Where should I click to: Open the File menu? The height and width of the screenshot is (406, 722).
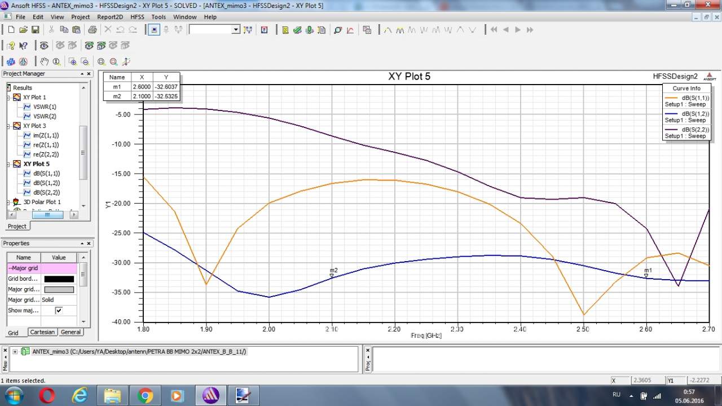point(20,17)
